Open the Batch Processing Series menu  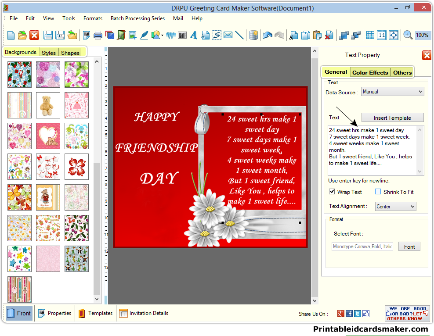(x=137, y=18)
